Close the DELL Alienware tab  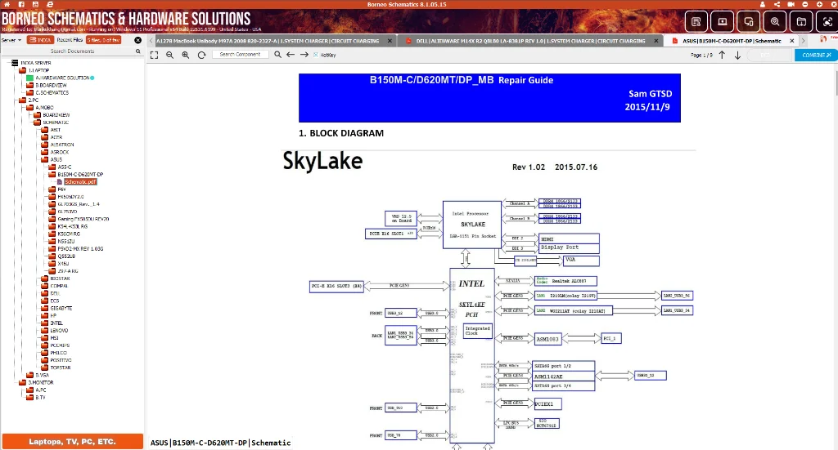(x=656, y=41)
